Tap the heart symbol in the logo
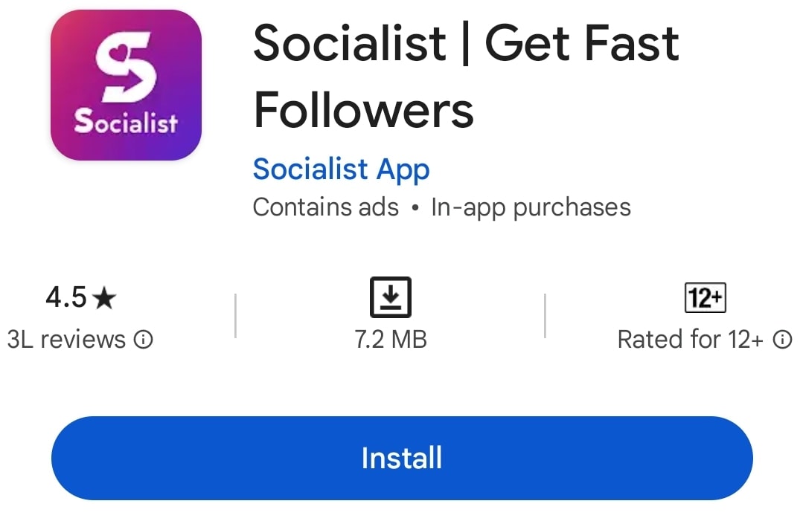Viewport: 803px width, 524px height. click(x=121, y=51)
